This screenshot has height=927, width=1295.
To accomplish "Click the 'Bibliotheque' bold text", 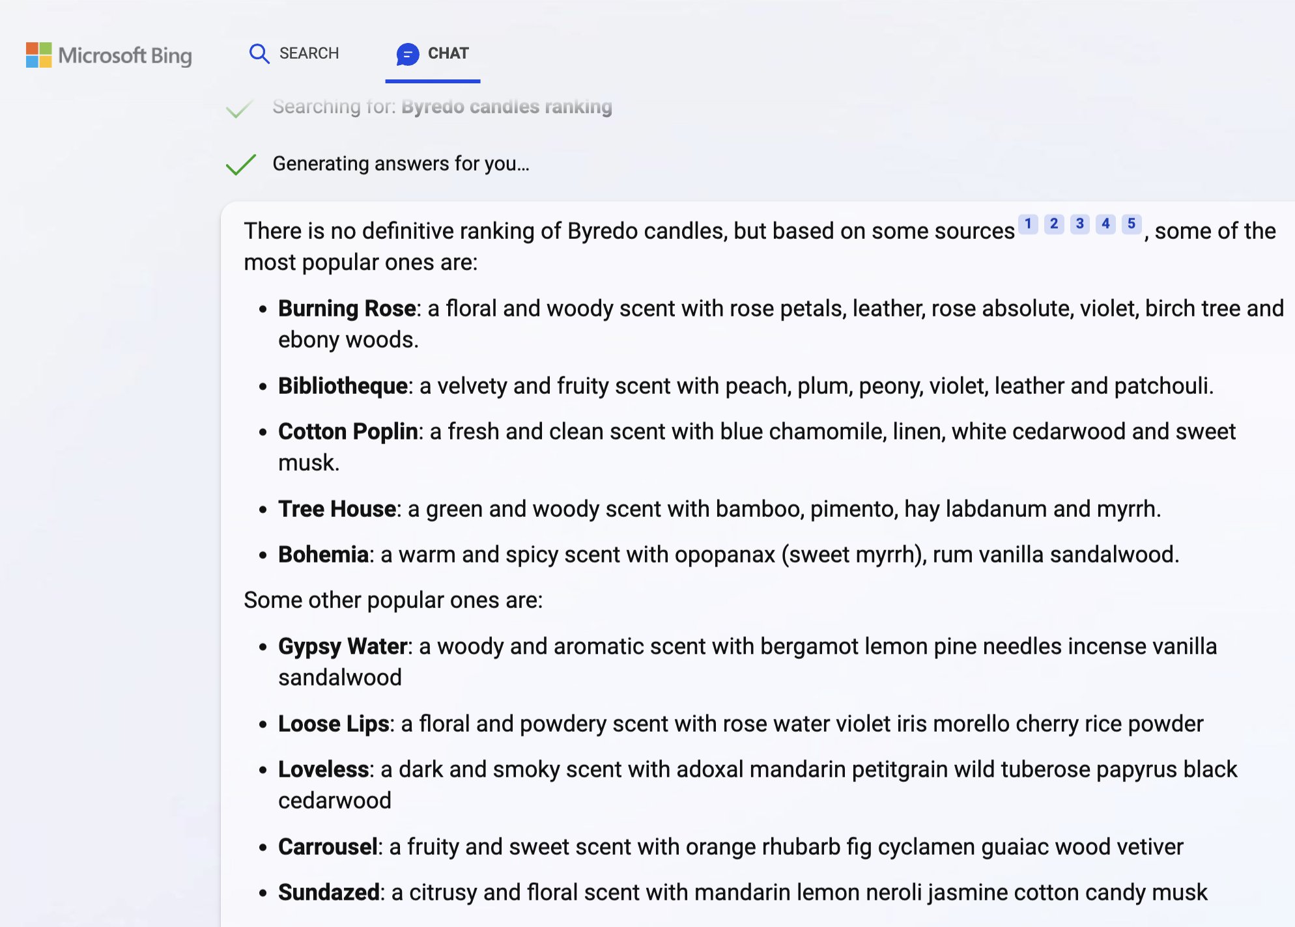I will click(343, 386).
